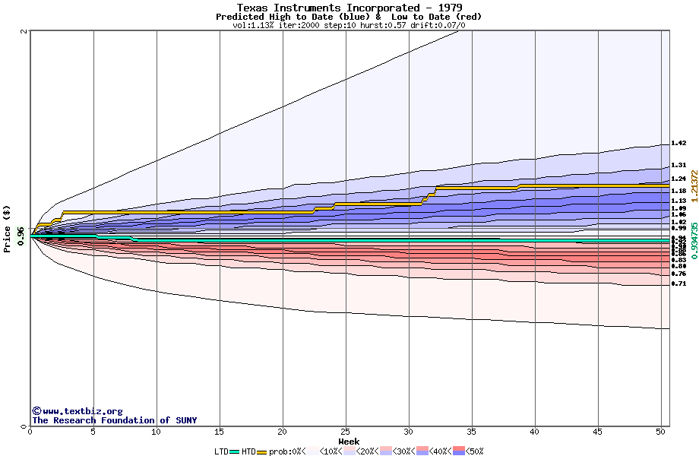This screenshot has height=456, width=699.
Task: Click the 'HTD' legend label
Action: 248,451
